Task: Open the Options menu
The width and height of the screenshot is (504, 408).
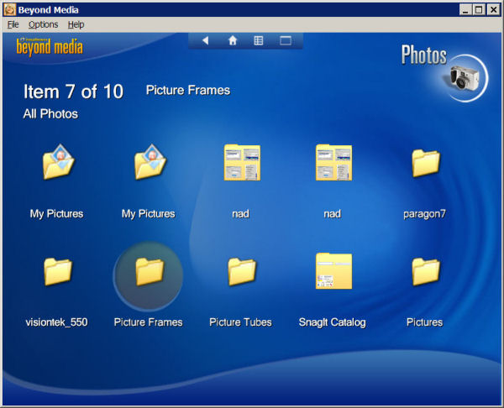Action: (44, 24)
